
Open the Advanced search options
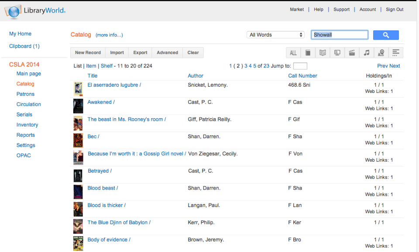[167, 52]
